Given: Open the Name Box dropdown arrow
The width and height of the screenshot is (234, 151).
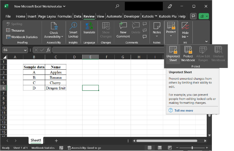Looking at the screenshot, I should [x=25, y=50].
